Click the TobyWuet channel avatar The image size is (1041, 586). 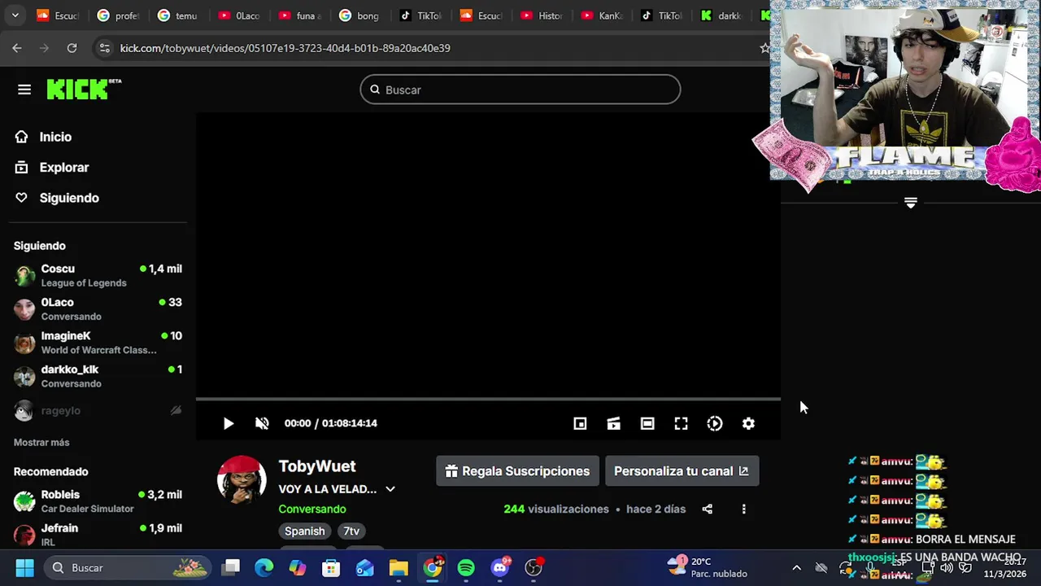pos(242,480)
